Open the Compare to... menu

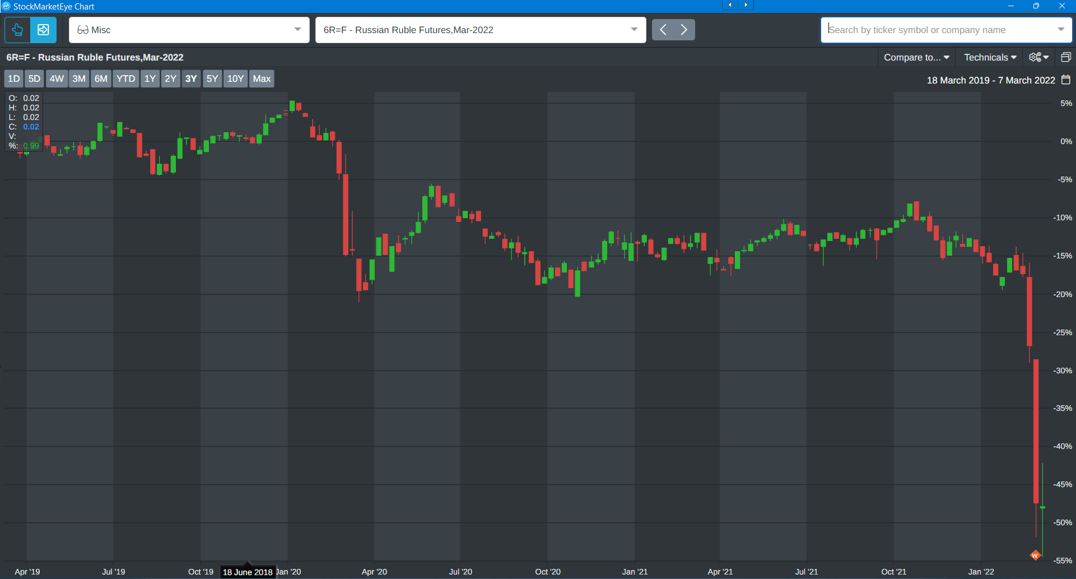coord(916,57)
